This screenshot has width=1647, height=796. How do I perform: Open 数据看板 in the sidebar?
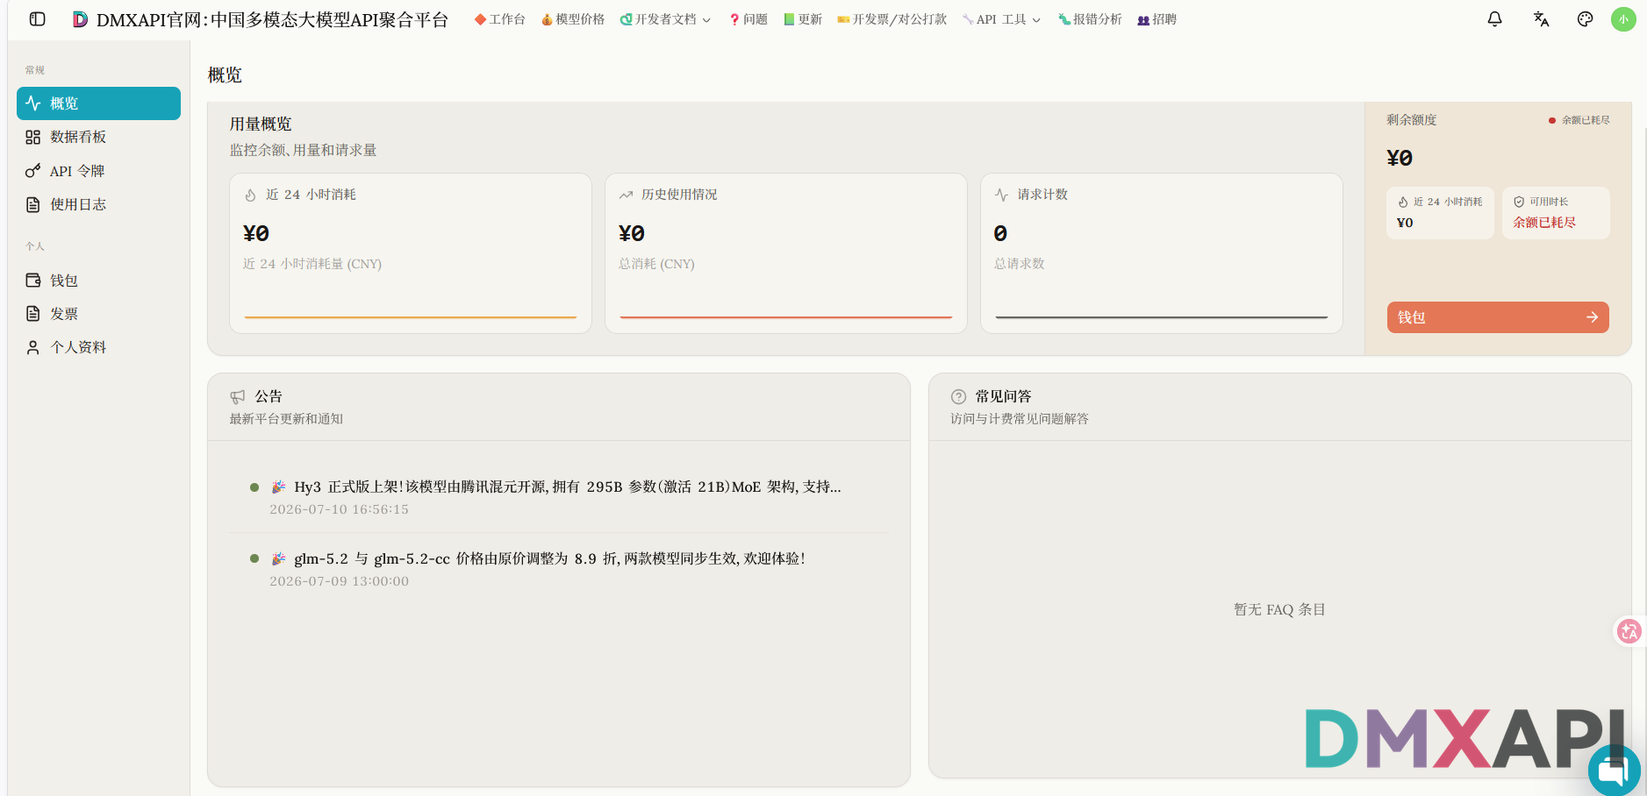[98, 137]
